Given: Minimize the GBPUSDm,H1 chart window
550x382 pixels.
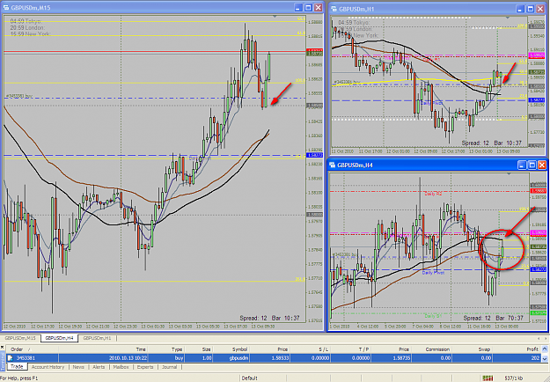Looking at the screenshot, I should (520, 9).
